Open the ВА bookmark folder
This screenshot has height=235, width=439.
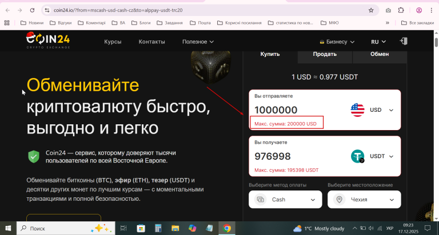[118, 23]
